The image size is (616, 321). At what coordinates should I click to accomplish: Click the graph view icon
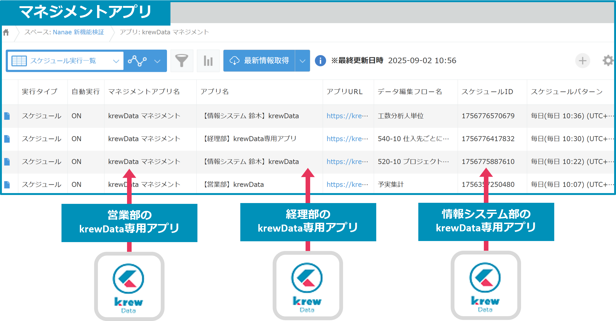click(x=137, y=61)
